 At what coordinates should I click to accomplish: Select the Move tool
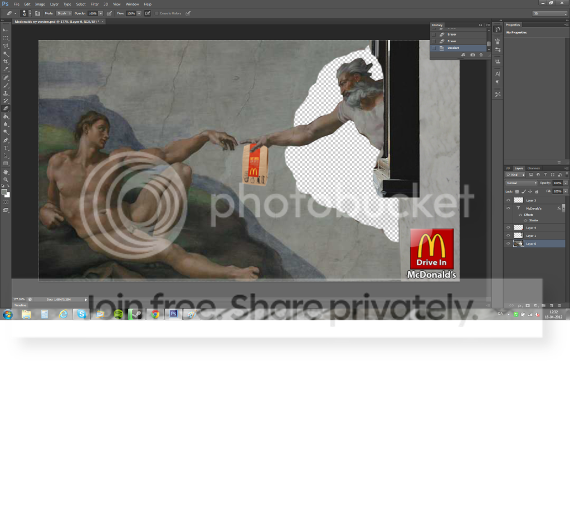point(6,31)
